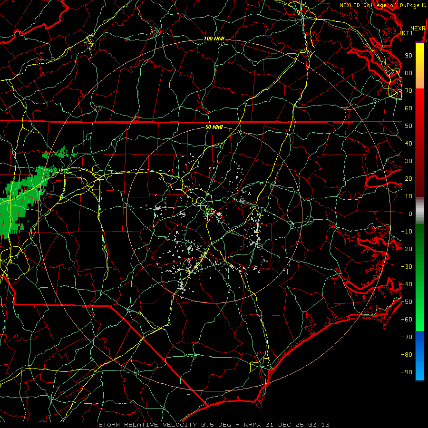Click the blue bottom segment of the color bar
Image resolution: width=428 pixels, height=428 pixels.
420,356
